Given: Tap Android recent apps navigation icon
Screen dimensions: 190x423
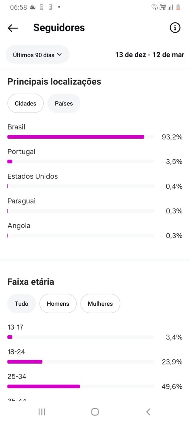Looking at the screenshot, I should 42,412.
